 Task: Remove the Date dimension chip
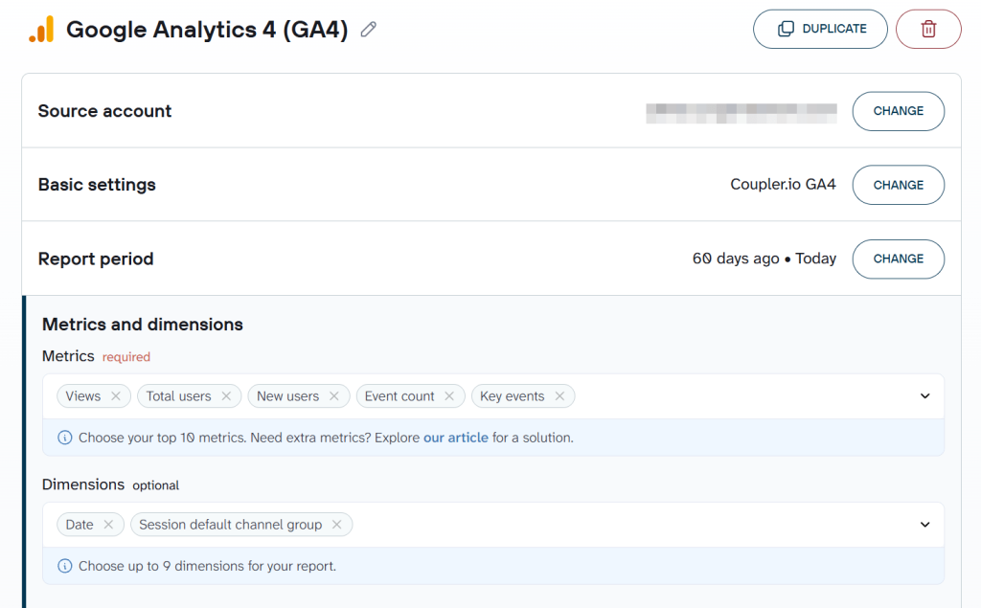pos(108,524)
